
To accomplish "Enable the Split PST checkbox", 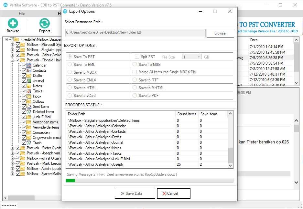I will pyautogui.click(x=137, y=57).
